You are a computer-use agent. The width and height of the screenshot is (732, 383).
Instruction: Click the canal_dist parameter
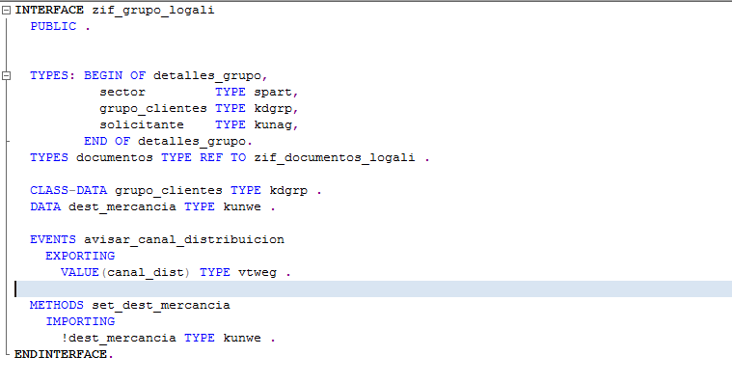(x=146, y=272)
